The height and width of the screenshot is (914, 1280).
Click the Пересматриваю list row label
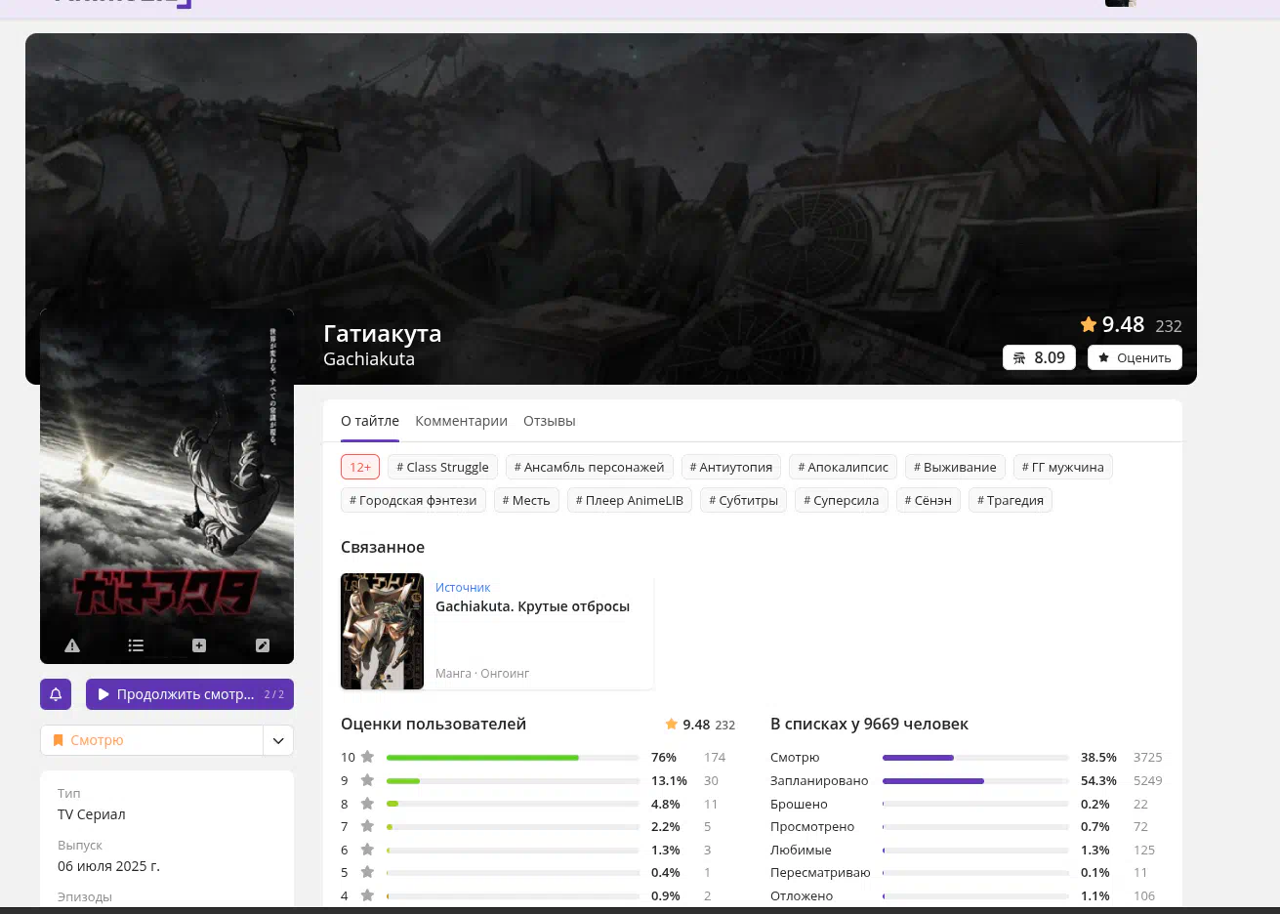820,872
